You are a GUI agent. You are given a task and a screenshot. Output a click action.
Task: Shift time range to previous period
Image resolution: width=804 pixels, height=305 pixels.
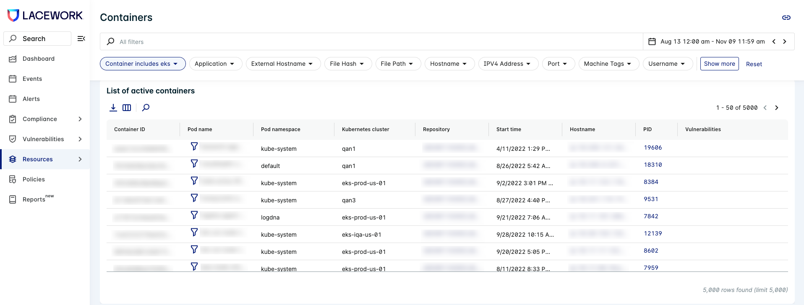coord(774,41)
